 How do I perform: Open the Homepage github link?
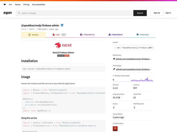(x=134, y=69)
